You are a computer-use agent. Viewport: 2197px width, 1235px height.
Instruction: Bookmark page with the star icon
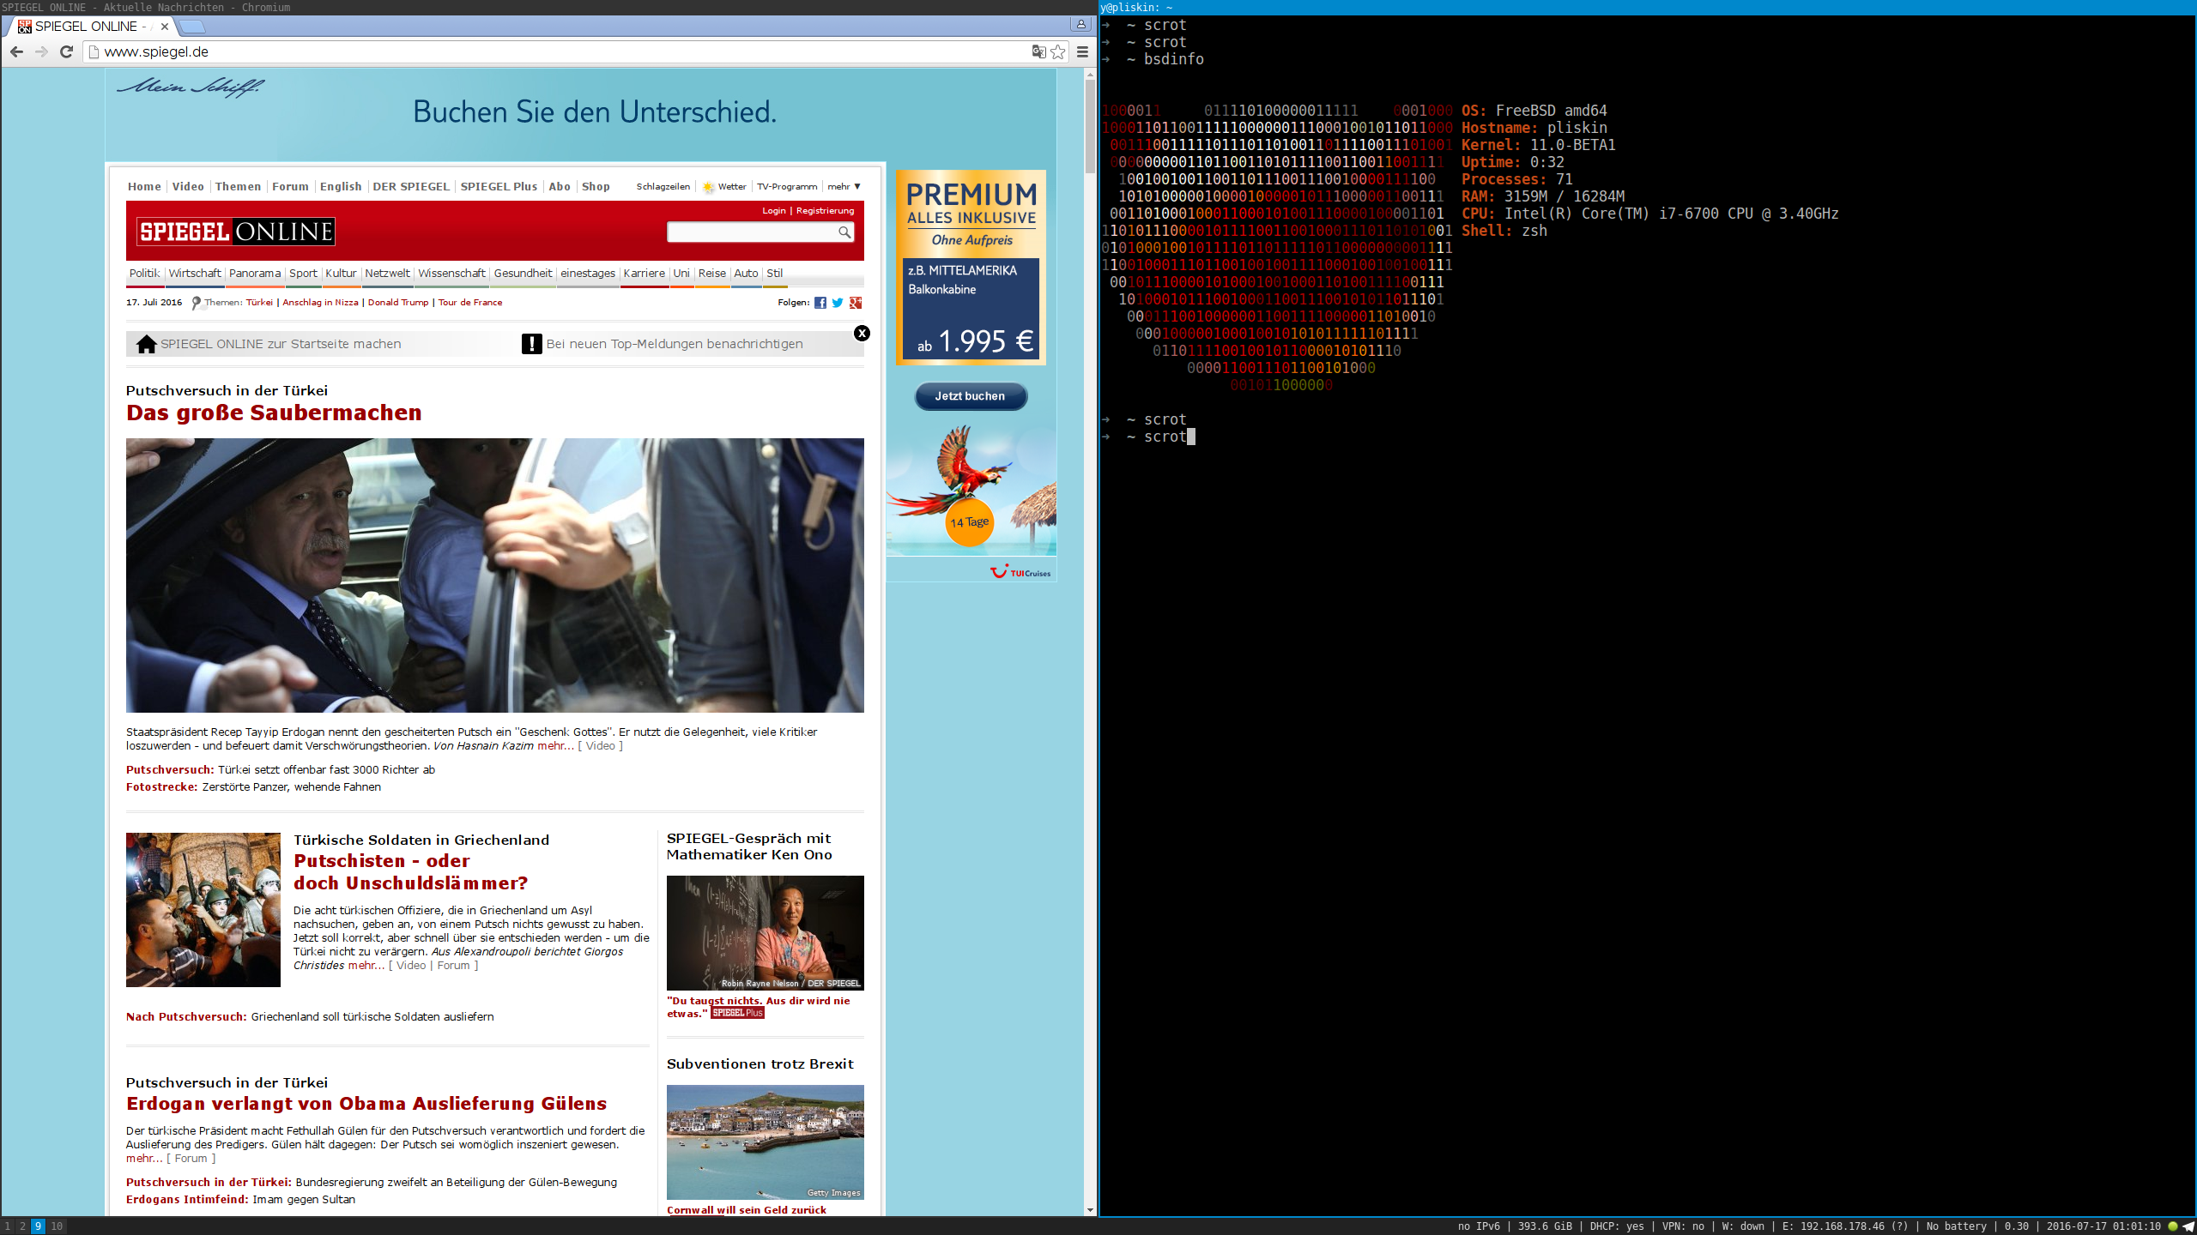pyautogui.click(x=1058, y=52)
